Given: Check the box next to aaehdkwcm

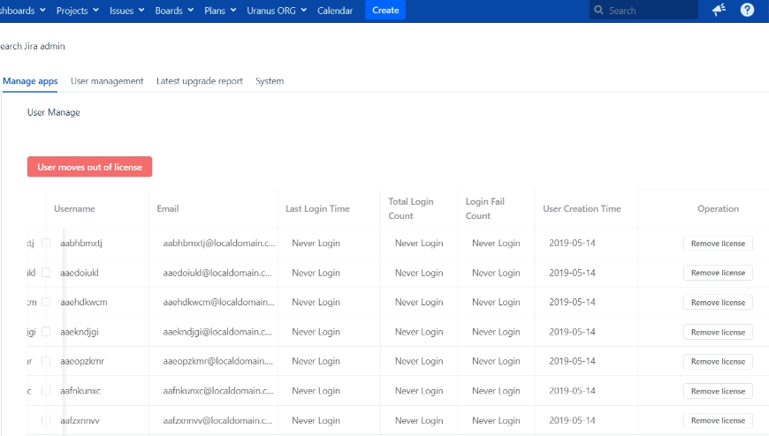Looking at the screenshot, I should coord(46,302).
